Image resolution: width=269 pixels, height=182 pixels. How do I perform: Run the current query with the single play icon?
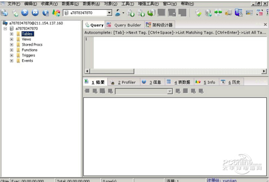(x=25, y=13)
